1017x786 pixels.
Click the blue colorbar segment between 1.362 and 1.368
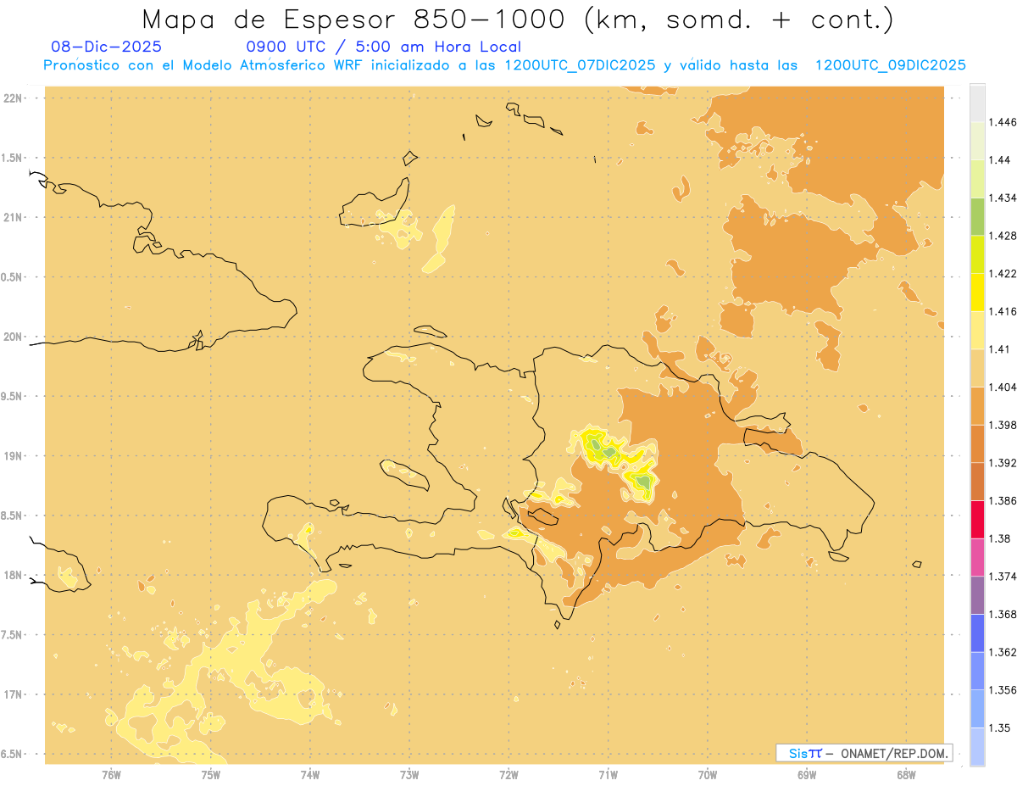click(977, 633)
